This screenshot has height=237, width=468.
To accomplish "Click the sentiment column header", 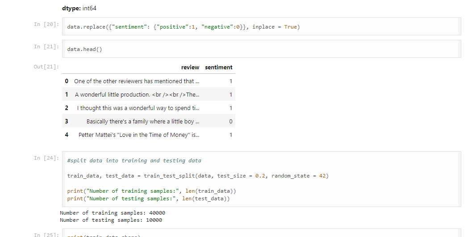I will (218, 68).
